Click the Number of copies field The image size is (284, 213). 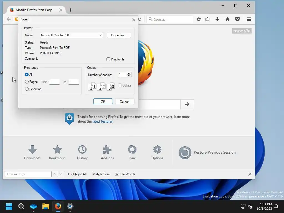coord(122,74)
